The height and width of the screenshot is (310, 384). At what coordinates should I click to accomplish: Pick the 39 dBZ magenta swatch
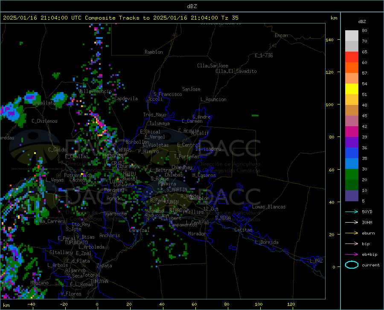tap(352, 132)
